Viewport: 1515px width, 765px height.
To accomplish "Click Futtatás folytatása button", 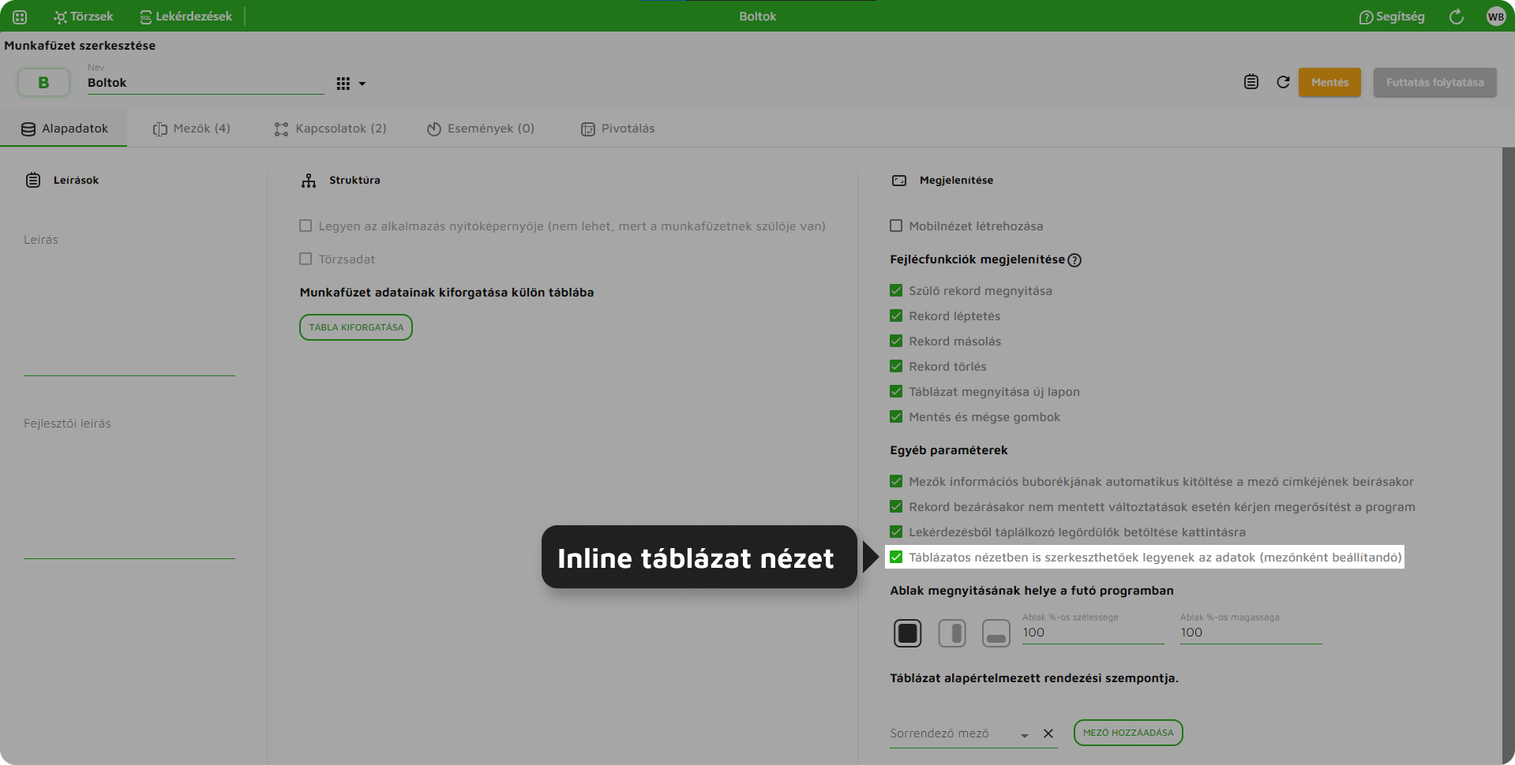I will pyautogui.click(x=1434, y=82).
